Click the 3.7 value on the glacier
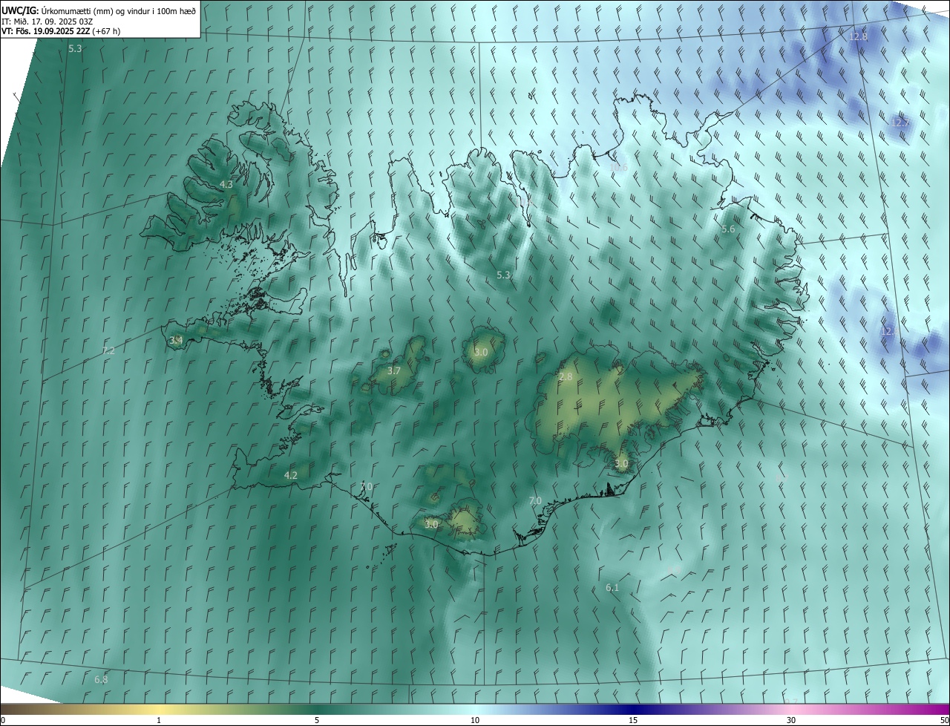The width and height of the screenshot is (950, 726). [x=394, y=370]
